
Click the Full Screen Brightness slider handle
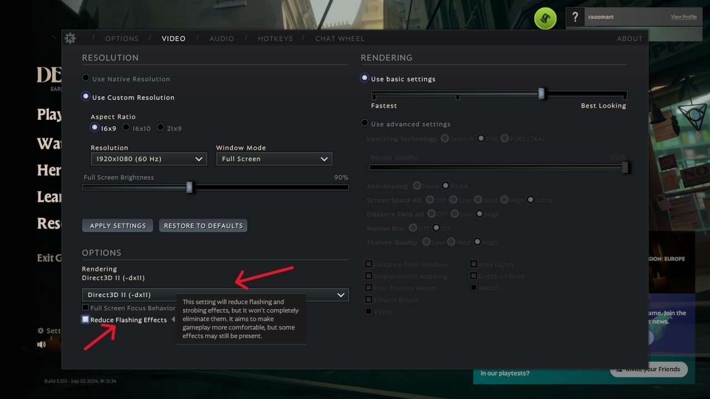(x=189, y=187)
